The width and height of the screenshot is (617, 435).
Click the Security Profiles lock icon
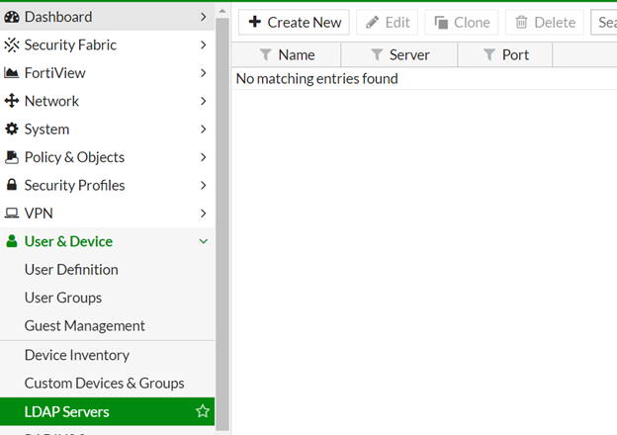[x=12, y=185]
